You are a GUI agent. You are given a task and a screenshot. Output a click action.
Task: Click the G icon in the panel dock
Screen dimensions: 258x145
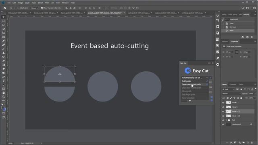point(218,27)
